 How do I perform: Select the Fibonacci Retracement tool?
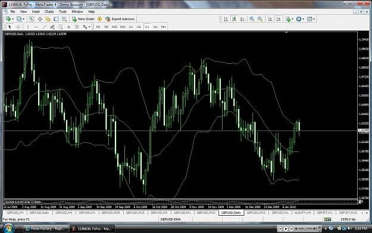[x=61, y=27]
